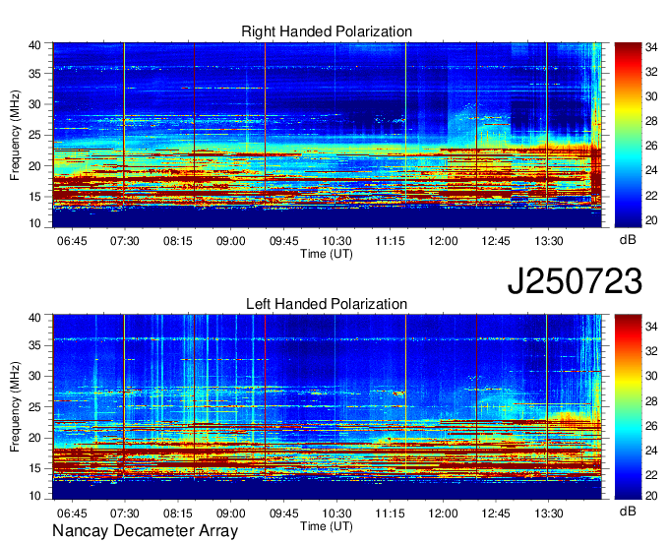Click the 35 MHz tick of Left Handed plot
This screenshot has width=669, height=543.
click(x=35, y=345)
